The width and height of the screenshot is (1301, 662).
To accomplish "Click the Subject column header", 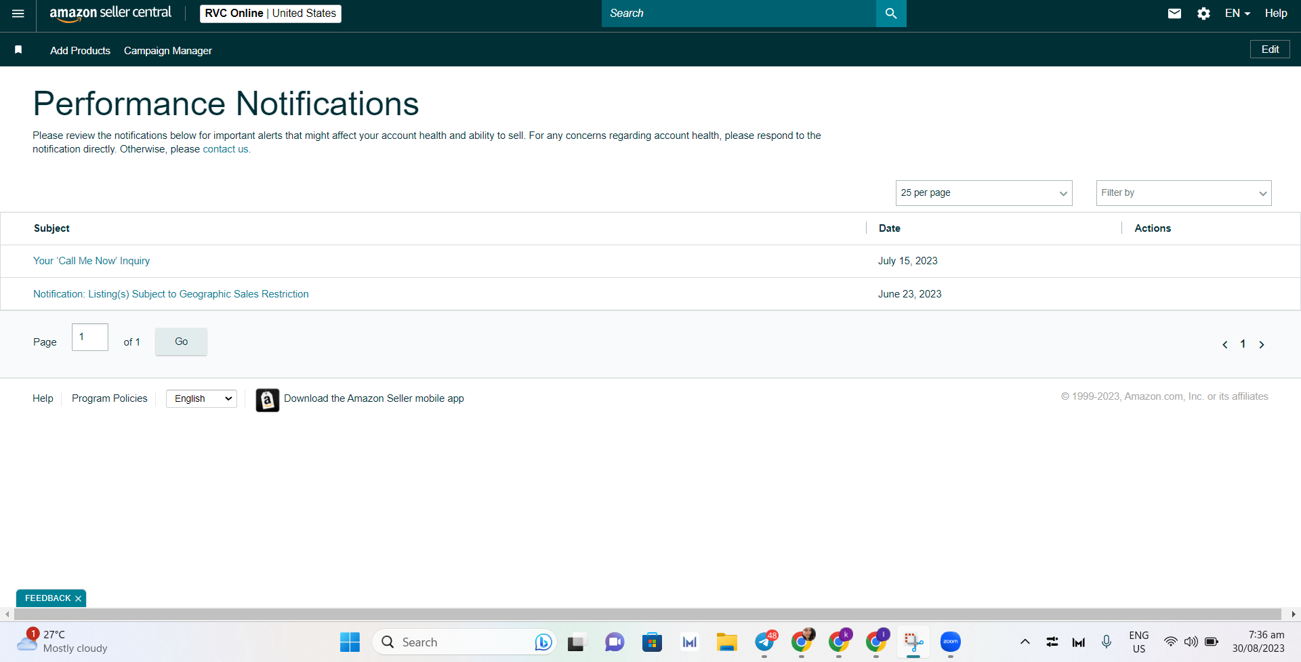I will (51, 228).
